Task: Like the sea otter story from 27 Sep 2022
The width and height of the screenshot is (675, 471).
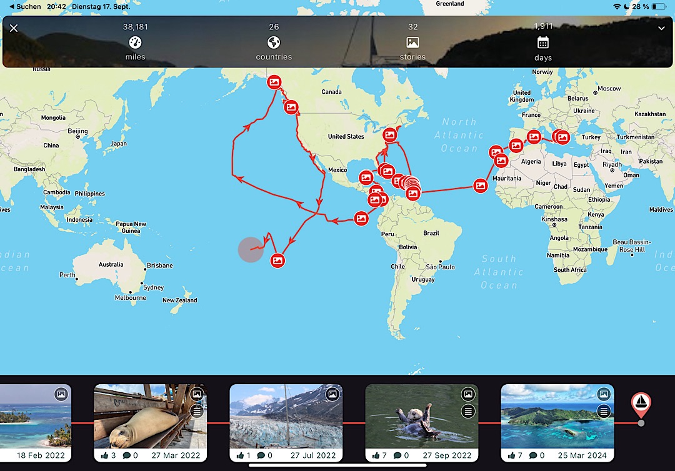Action: (x=376, y=455)
